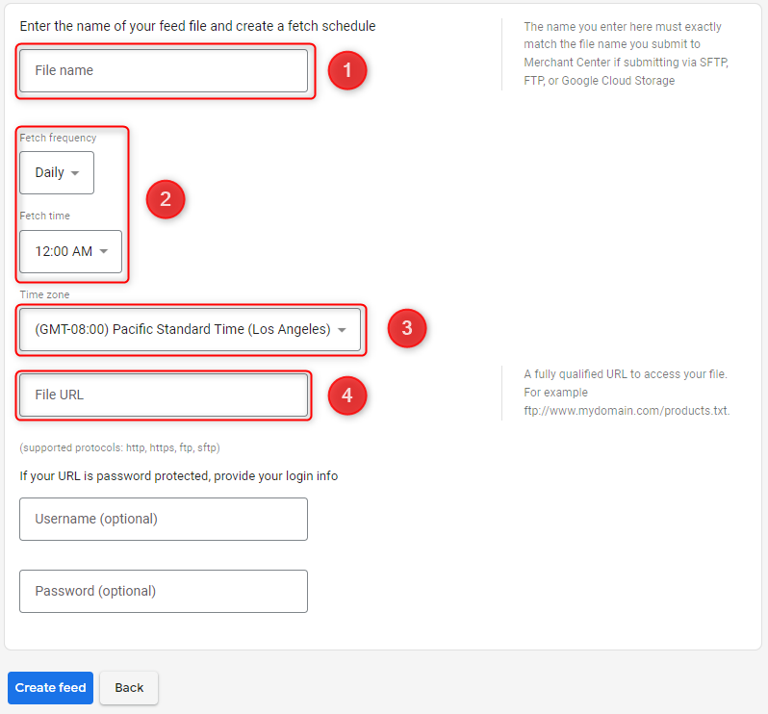
Task: Click the arrow beside Daily
Action: (x=75, y=173)
